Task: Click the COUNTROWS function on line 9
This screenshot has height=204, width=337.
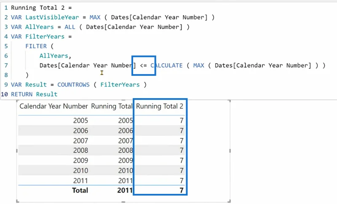Action: point(73,85)
